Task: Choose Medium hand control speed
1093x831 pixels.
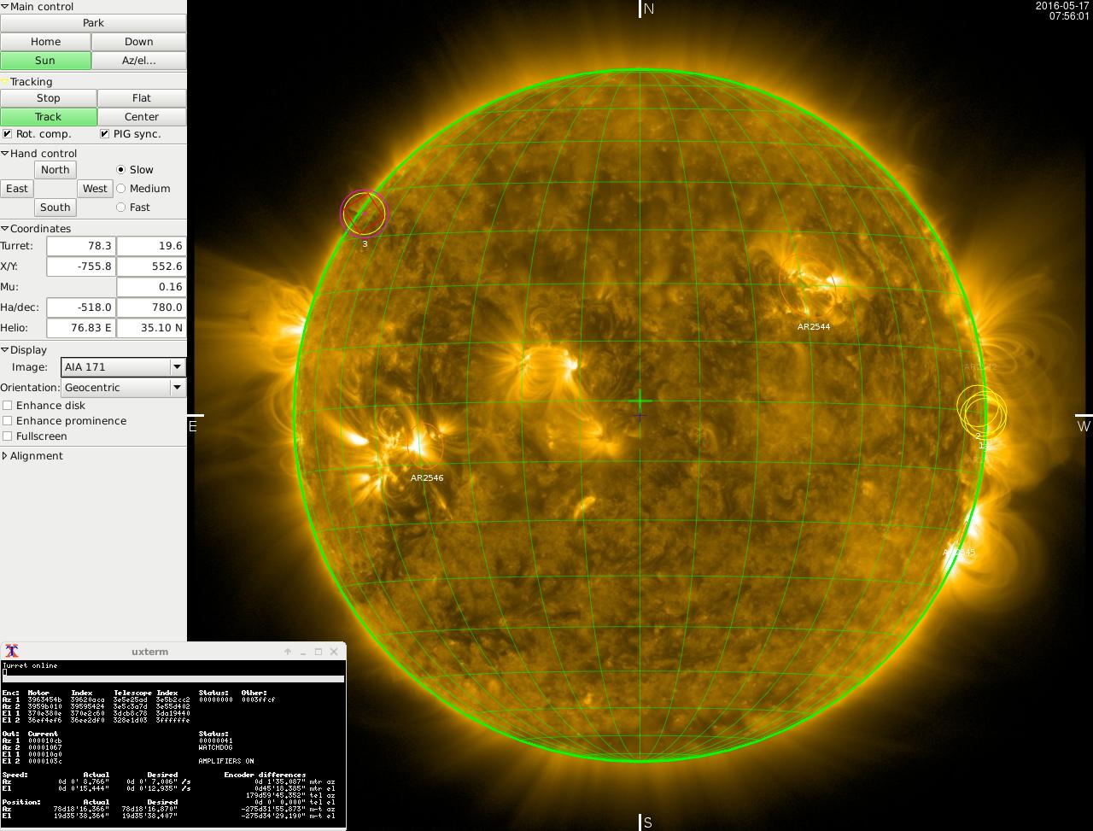Action: (x=120, y=189)
